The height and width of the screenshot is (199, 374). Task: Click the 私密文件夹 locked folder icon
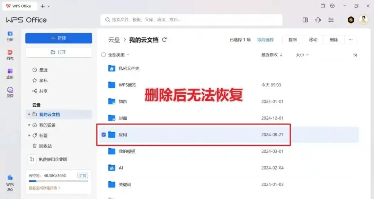point(112,68)
